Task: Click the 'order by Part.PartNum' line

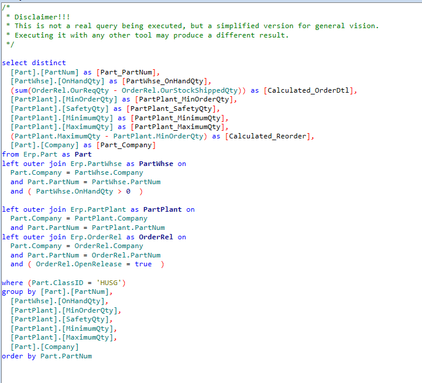Action: point(47,356)
